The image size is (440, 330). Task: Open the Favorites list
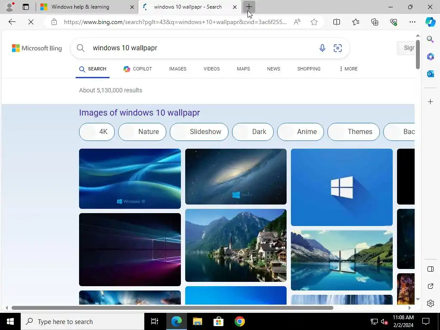pos(355,22)
